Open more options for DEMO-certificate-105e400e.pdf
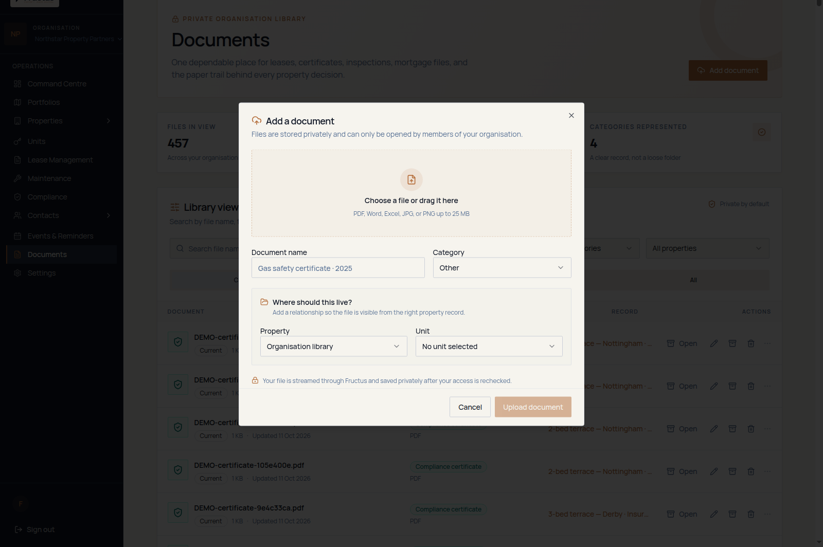 pyautogui.click(x=767, y=471)
